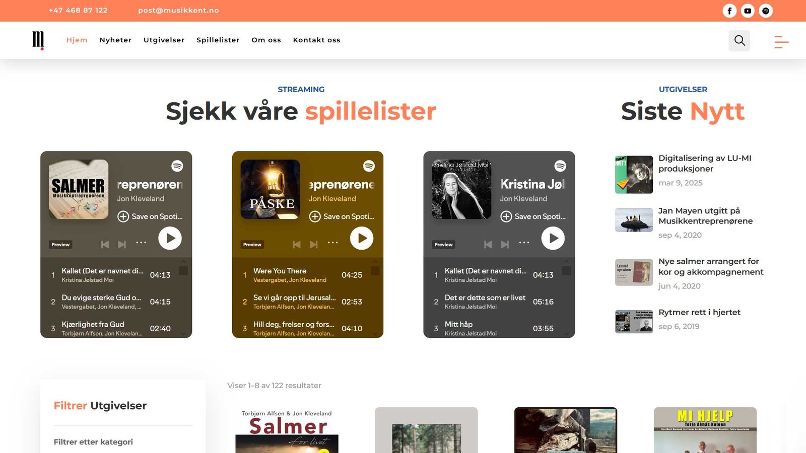Toggle Save on Spotify for Kristina Jølstad playlist
Screen dimensions: 806x453
click(533, 216)
